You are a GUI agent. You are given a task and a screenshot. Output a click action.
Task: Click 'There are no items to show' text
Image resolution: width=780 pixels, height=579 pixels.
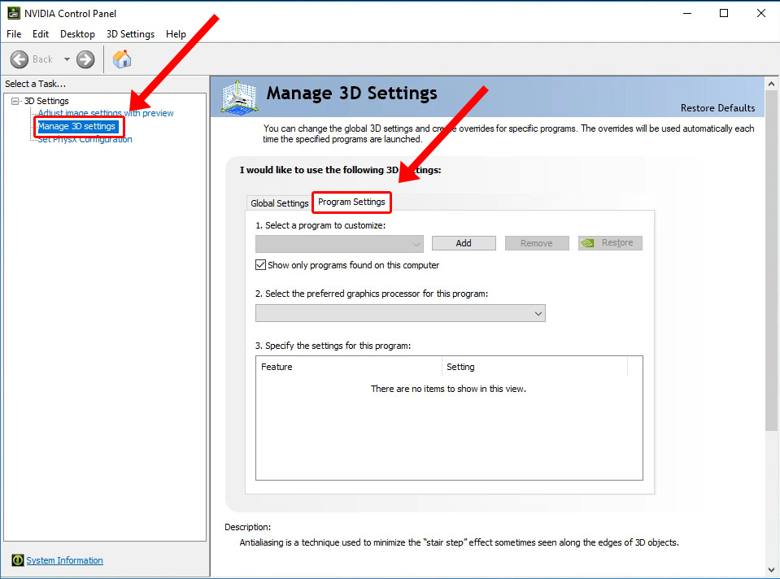(448, 389)
